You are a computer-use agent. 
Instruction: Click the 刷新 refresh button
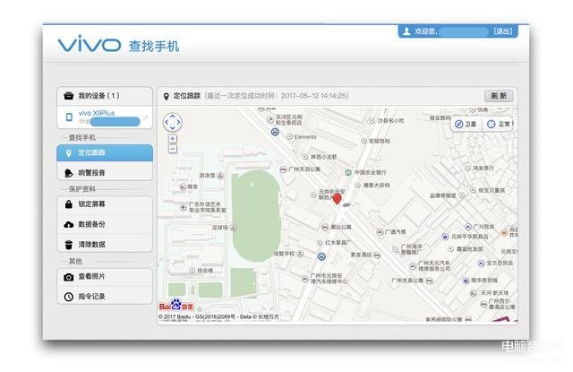499,96
